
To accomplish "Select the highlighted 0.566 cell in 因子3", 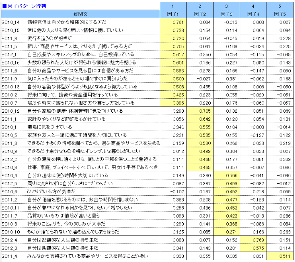I will tap(226, 176).
